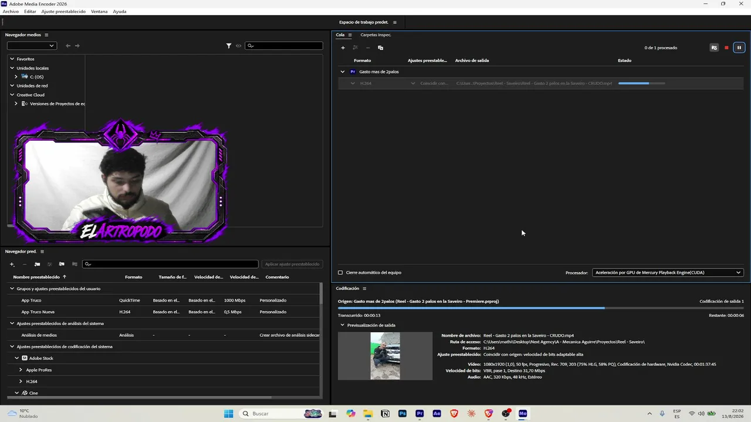Click the queue item progress bar
The width and height of the screenshot is (751, 422).
coord(642,83)
